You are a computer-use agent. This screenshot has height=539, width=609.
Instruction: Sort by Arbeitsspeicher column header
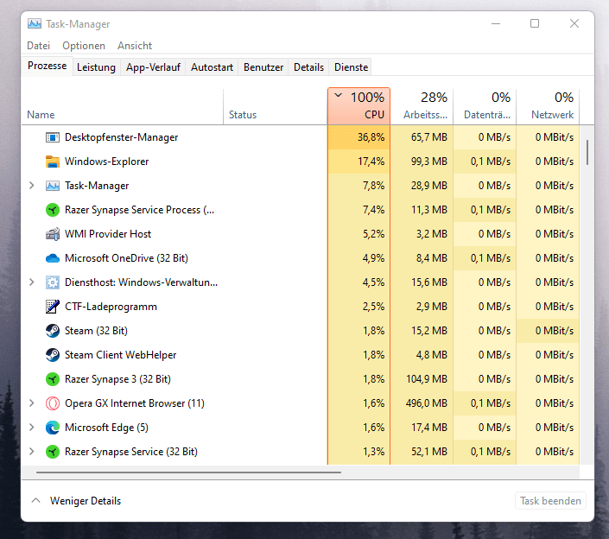click(422, 107)
